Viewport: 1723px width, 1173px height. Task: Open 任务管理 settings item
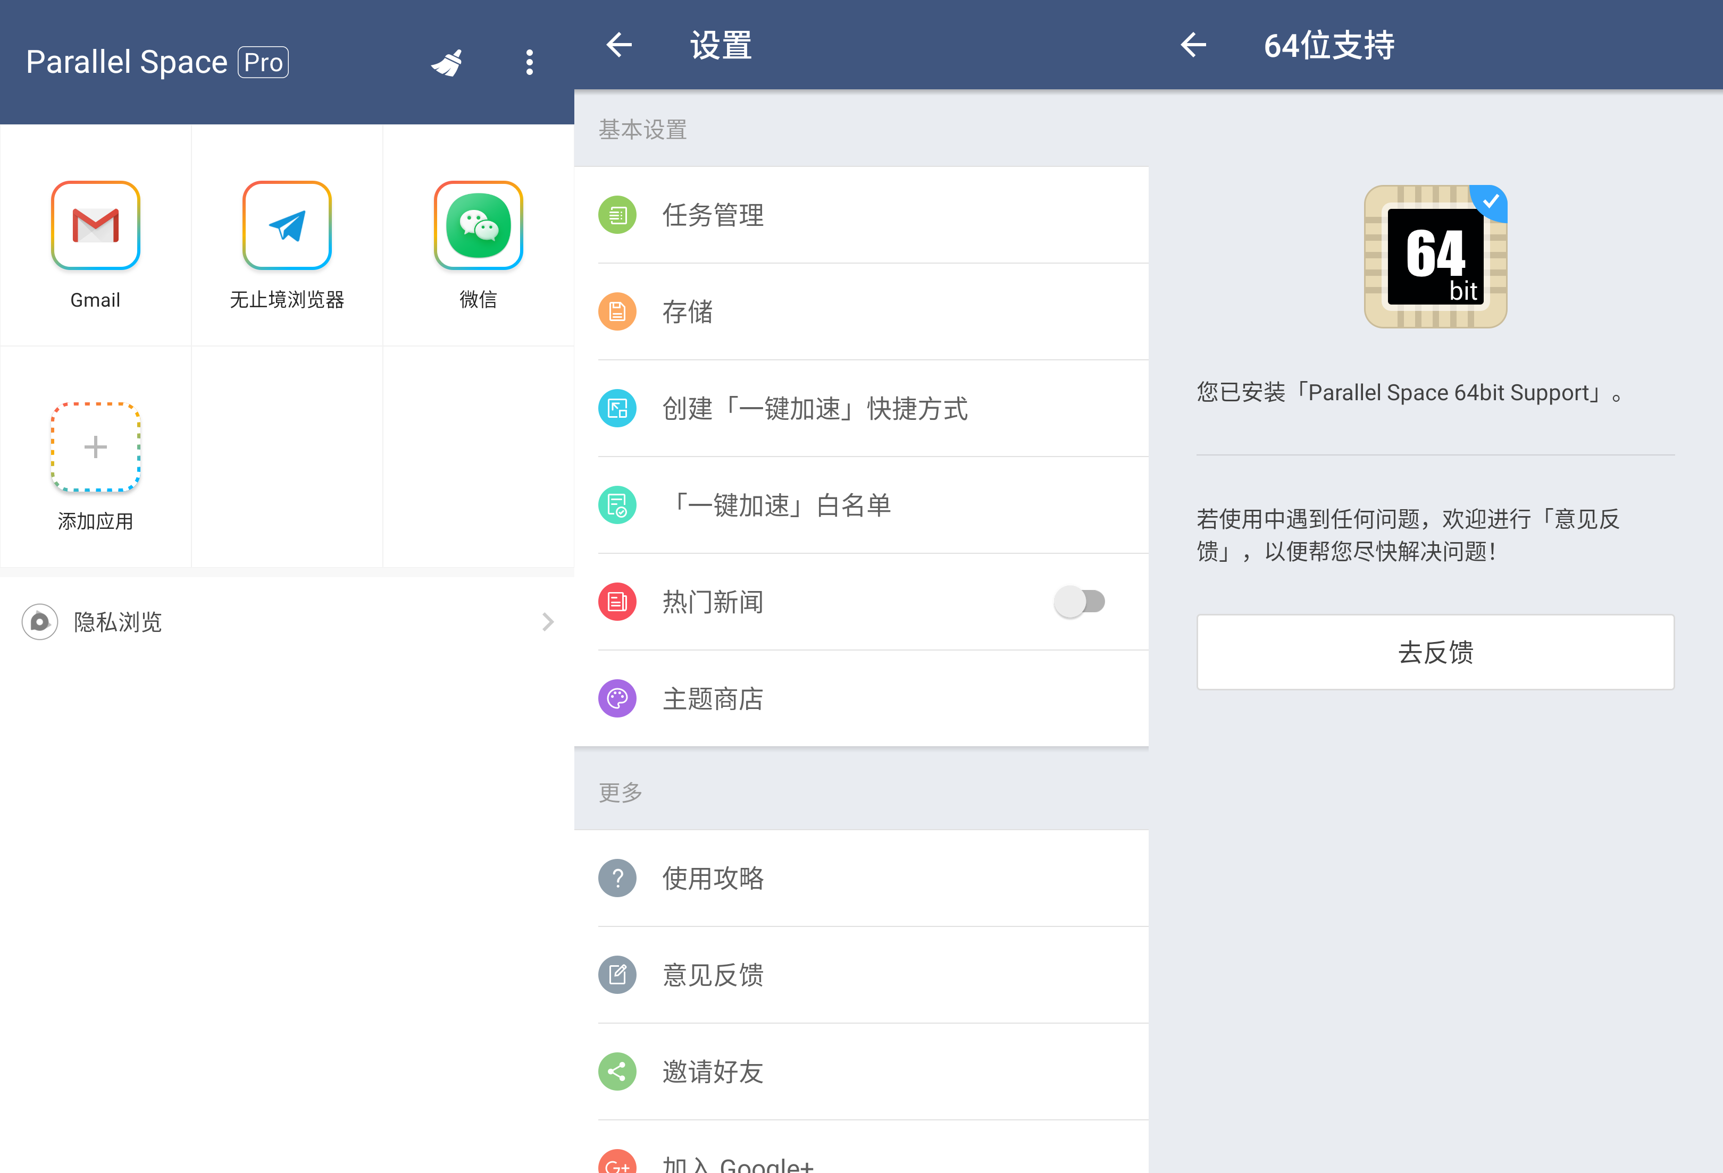click(x=713, y=215)
